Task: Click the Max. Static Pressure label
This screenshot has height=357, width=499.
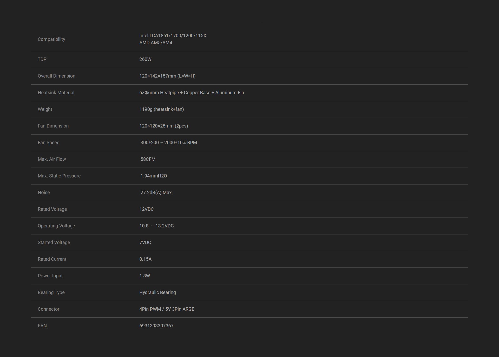Action: pyautogui.click(x=59, y=176)
